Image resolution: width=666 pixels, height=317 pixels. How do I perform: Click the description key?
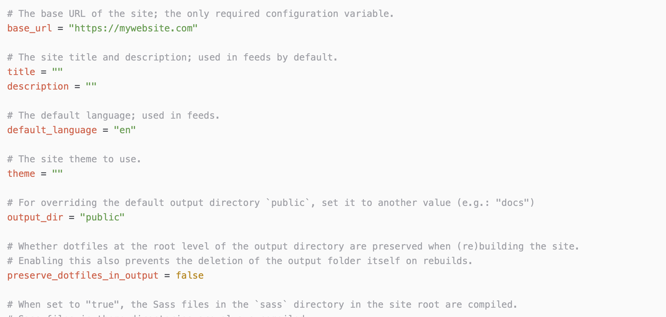(38, 86)
